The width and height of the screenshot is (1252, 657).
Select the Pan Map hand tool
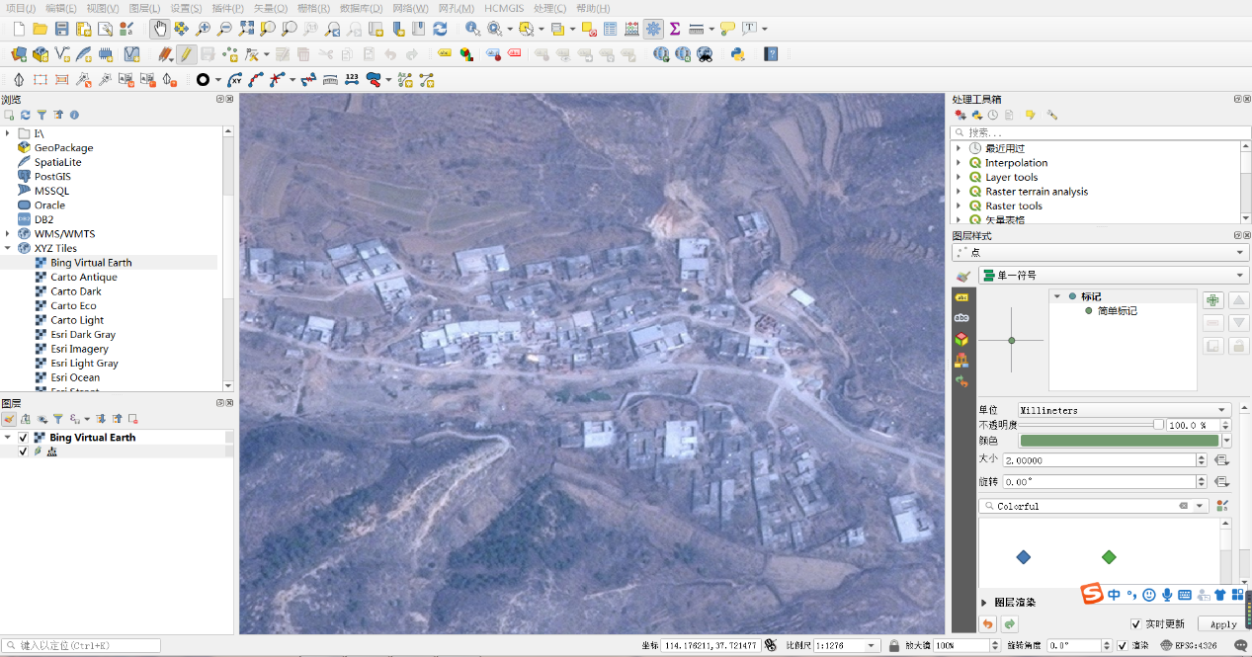pyautogui.click(x=159, y=29)
